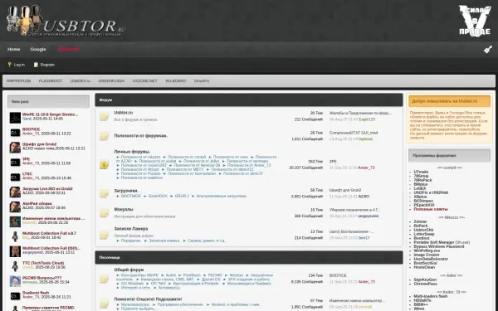This screenshot has height=311, width=498.
Task: Click the folder icon for Записки Ламера
Action: tap(104, 235)
